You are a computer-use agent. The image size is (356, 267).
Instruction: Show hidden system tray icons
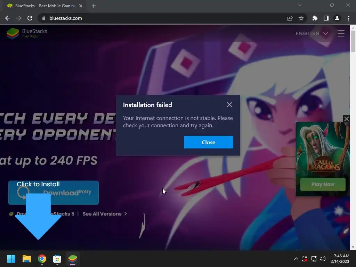click(296, 259)
